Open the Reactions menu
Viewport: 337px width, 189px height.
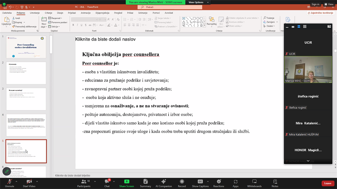point(218,183)
